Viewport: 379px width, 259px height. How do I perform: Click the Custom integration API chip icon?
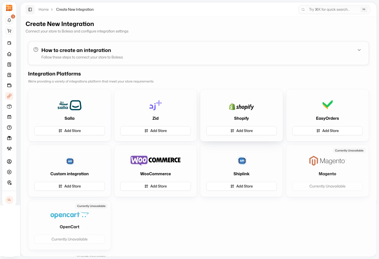[x=70, y=161]
